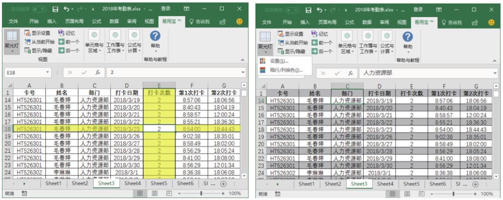The height and width of the screenshot is (200, 503).
Task: Click smiley feedback icon in left window
Action: [239, 22]
